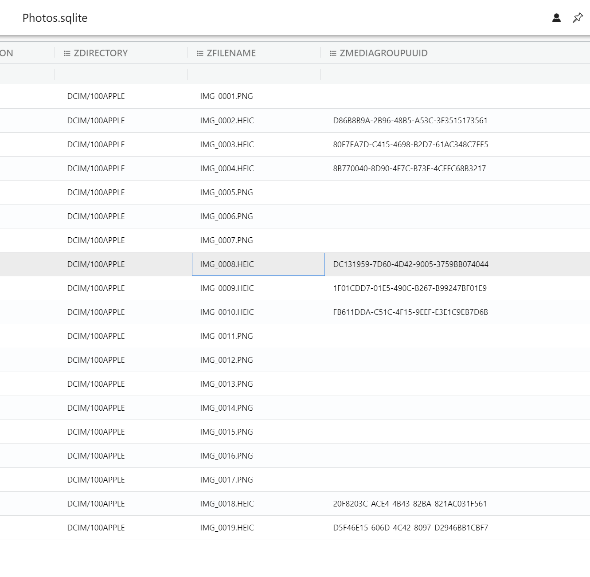590x577 pixels.
Task: Open ZFILENAME column menu icon
Action: click(200, 53)
